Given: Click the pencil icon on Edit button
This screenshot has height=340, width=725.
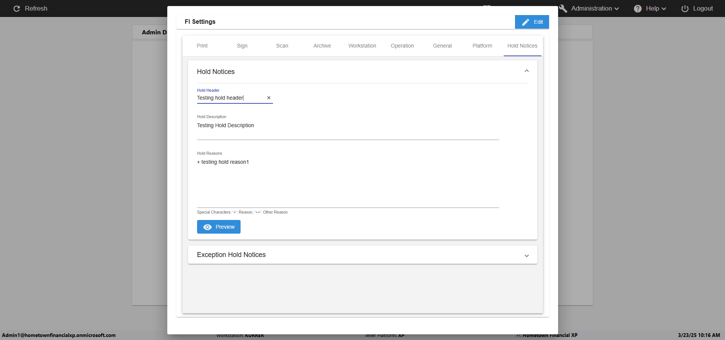Looking at the screenshot, I should (525, 22).
